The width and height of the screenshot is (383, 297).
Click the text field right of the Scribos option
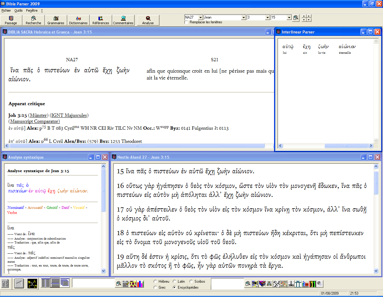[227, 284]
